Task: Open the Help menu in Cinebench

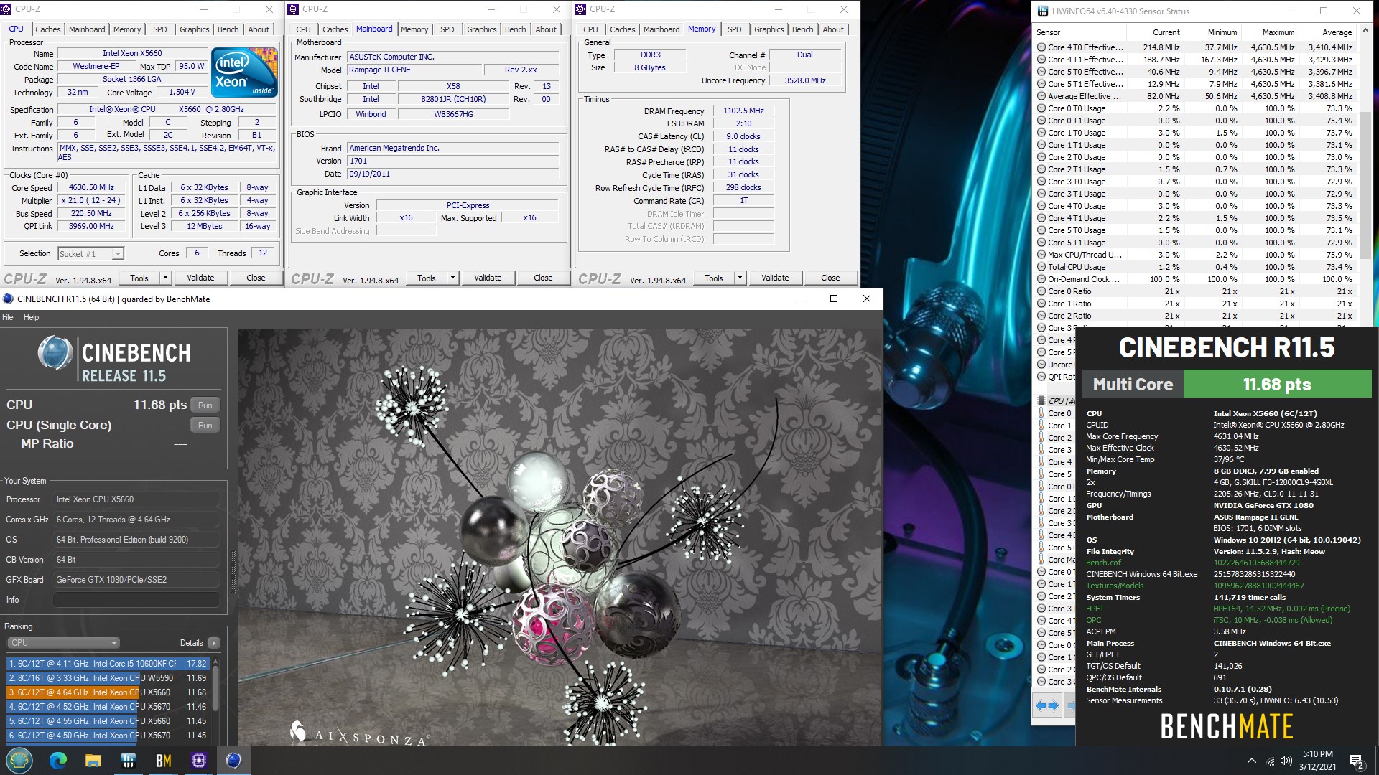Action: (x=31, y=317)
